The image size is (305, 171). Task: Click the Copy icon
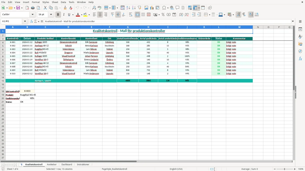[51, 8]
